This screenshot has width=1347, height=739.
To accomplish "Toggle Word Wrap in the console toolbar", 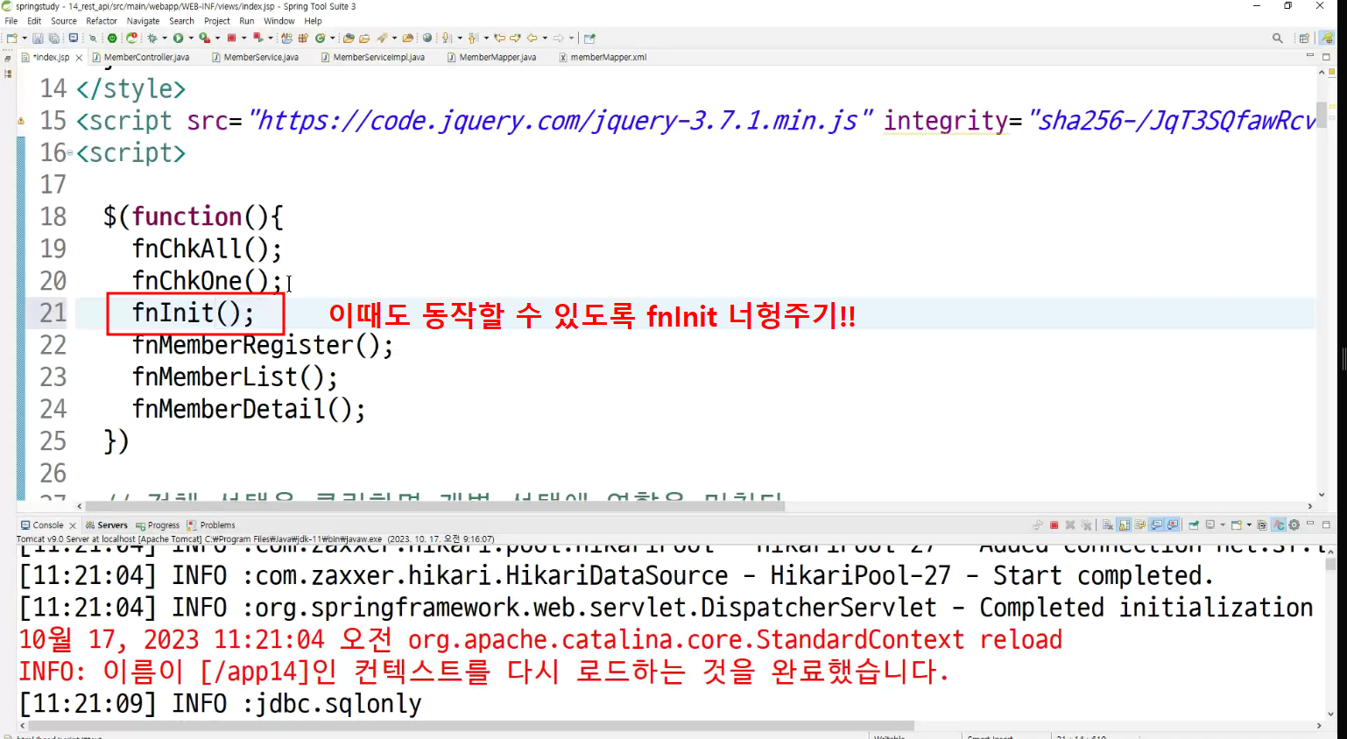I will (x=1140, y=525).
